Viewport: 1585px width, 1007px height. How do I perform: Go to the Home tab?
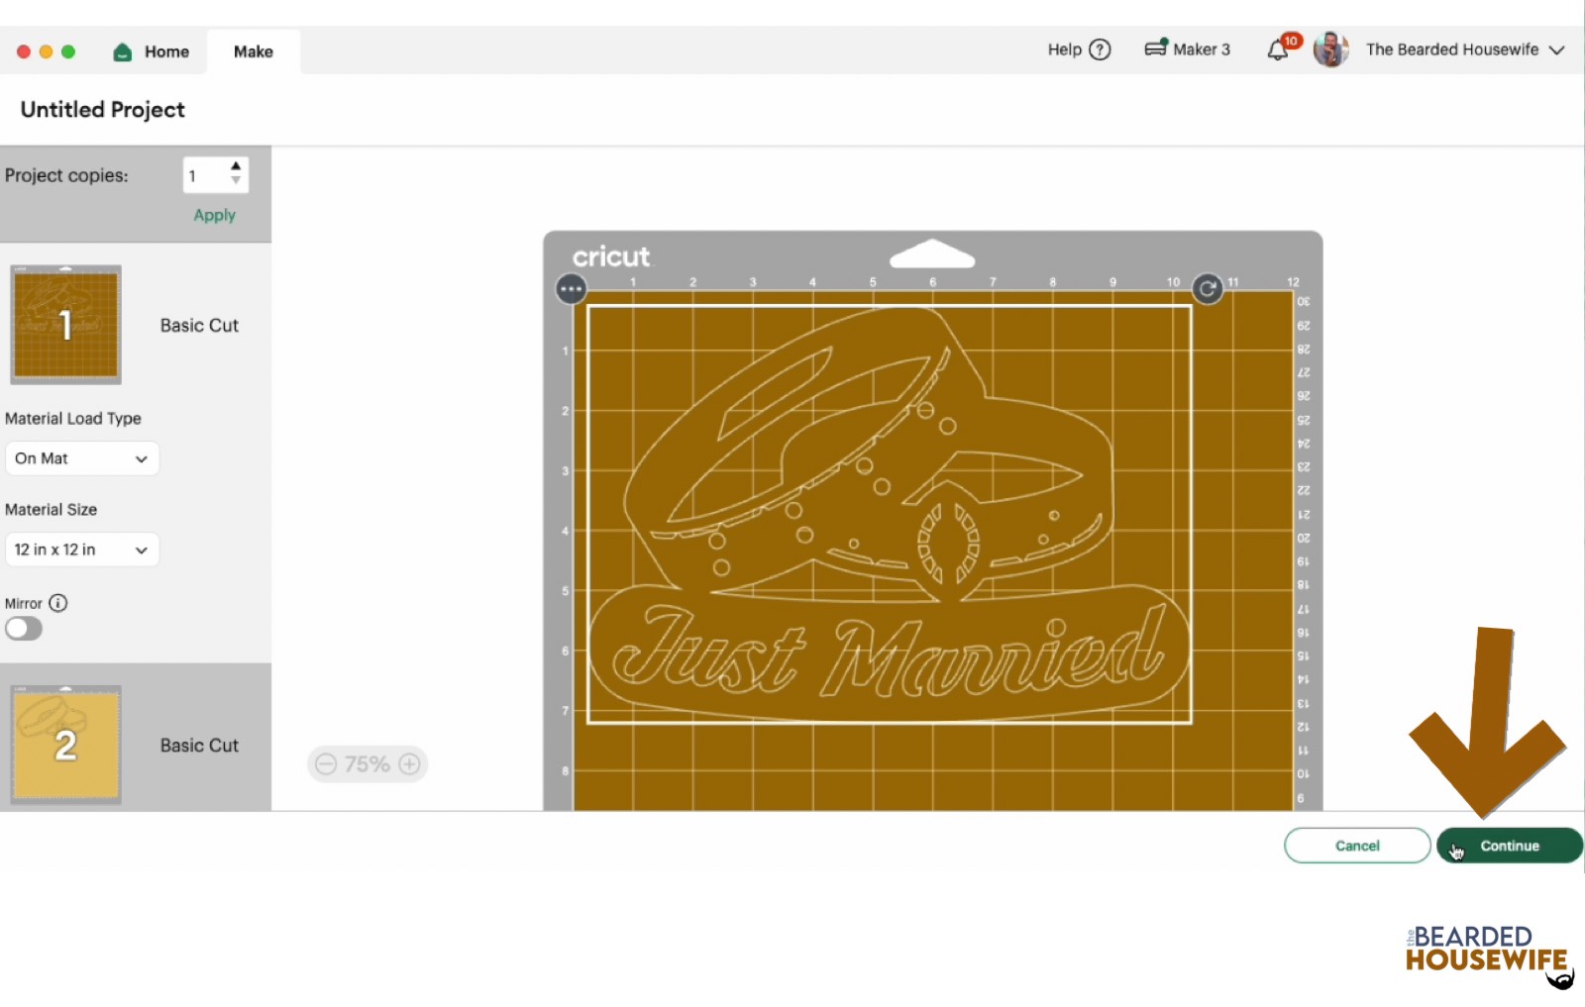coord(152,51)
